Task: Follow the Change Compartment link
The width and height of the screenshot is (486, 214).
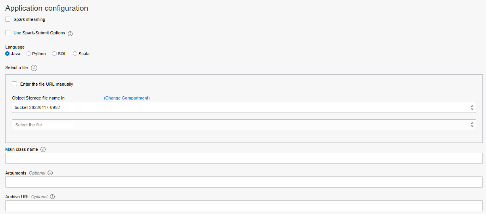Action: (x=127, y=98)
